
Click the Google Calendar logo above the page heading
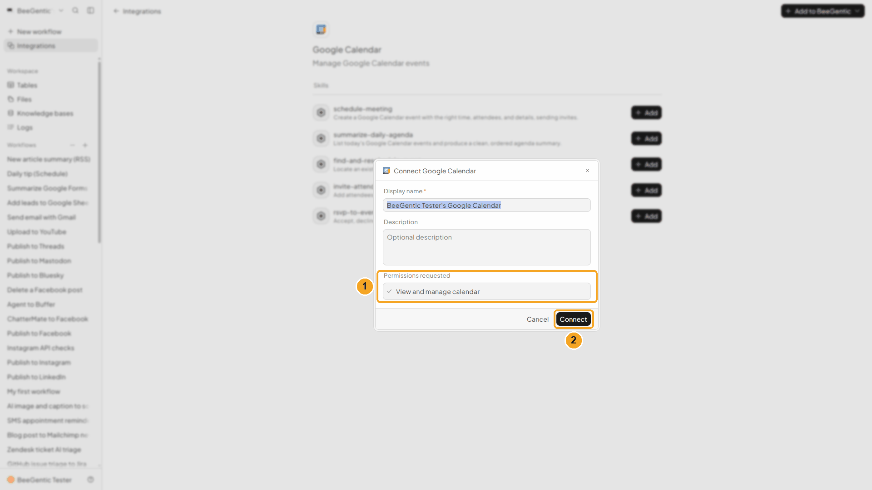pos(321,29)
